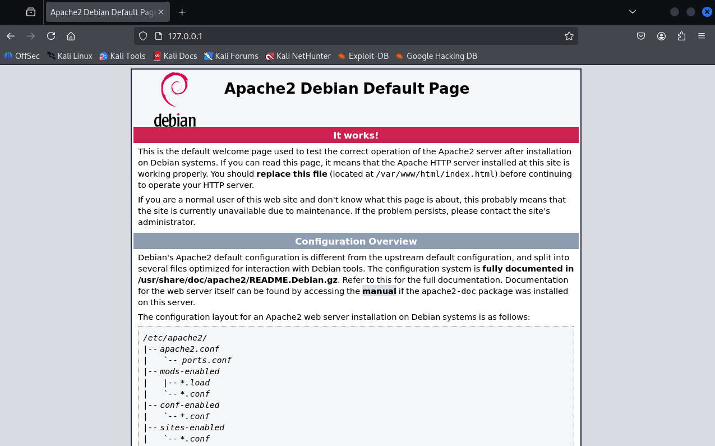
Task: Click the apache2-doc package name
Action: tap(449, 291)
